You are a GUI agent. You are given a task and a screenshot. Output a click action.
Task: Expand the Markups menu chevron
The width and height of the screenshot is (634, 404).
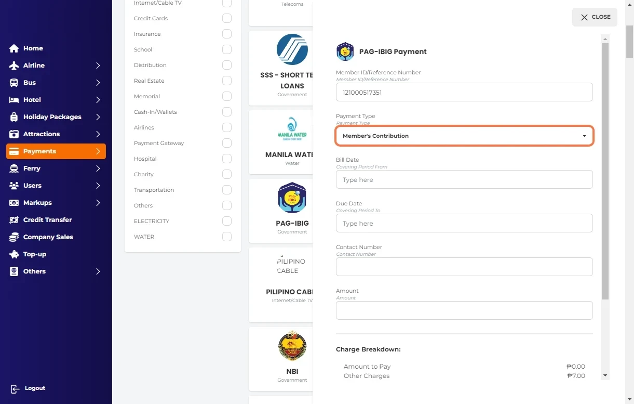coord(98,203)
